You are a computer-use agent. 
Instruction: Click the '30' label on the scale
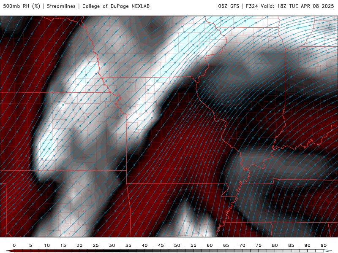click(x=112, y=245)
